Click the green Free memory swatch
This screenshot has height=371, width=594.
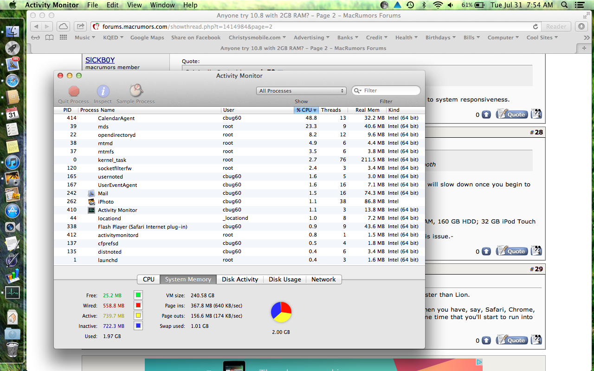pos(138,295)
